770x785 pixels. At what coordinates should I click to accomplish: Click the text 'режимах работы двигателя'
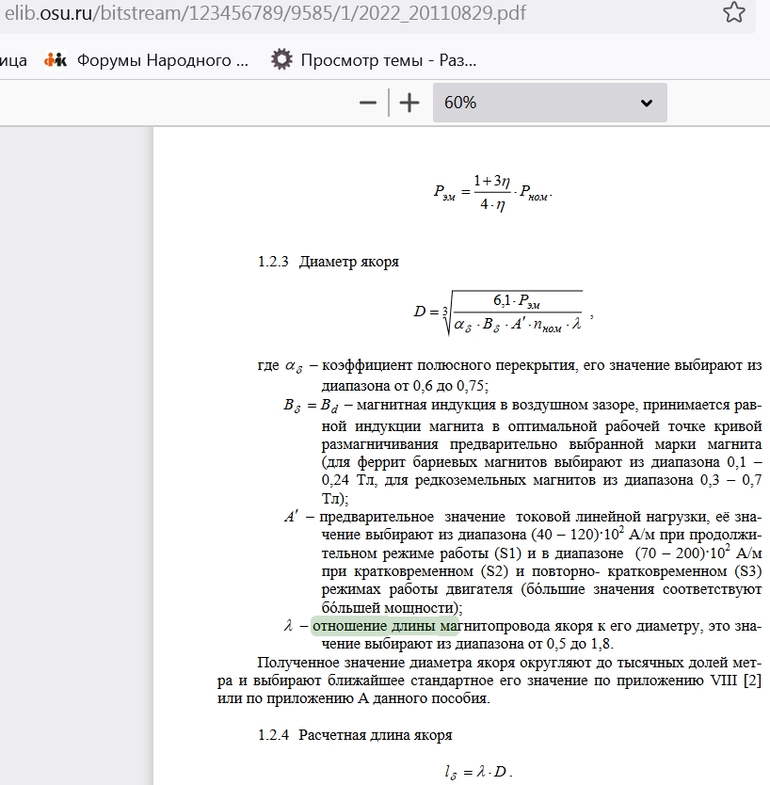[417, 589]
